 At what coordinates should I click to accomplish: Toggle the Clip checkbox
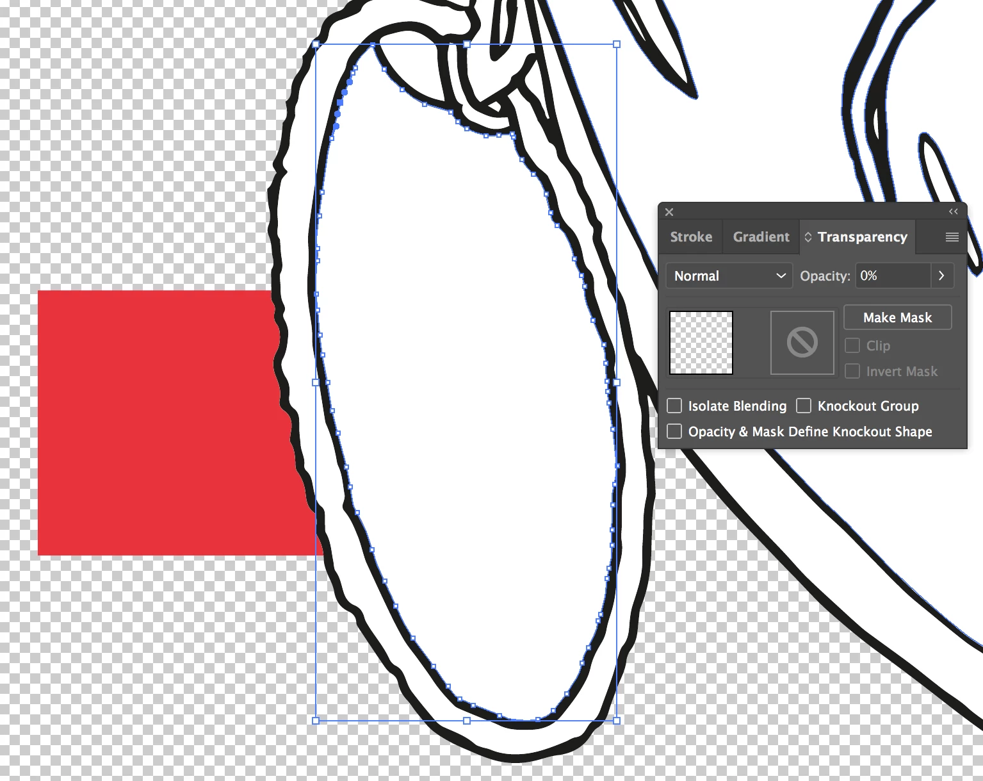tap(852, 345)
